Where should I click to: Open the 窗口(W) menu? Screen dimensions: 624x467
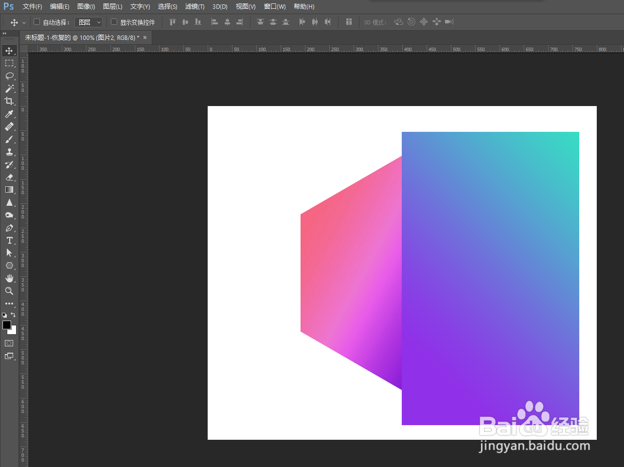275,7
